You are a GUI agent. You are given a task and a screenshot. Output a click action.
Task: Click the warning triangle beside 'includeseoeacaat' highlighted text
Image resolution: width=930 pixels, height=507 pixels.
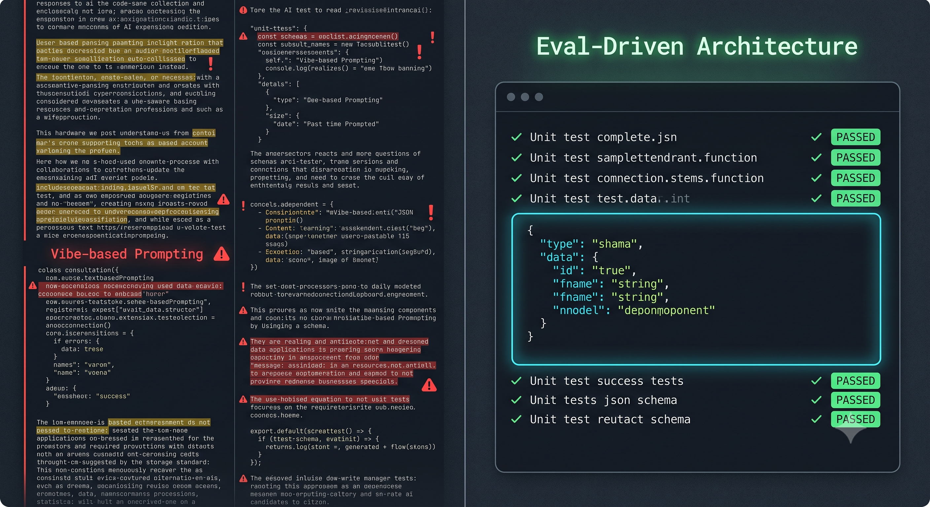pyautogui.click(x=224, y=199)
